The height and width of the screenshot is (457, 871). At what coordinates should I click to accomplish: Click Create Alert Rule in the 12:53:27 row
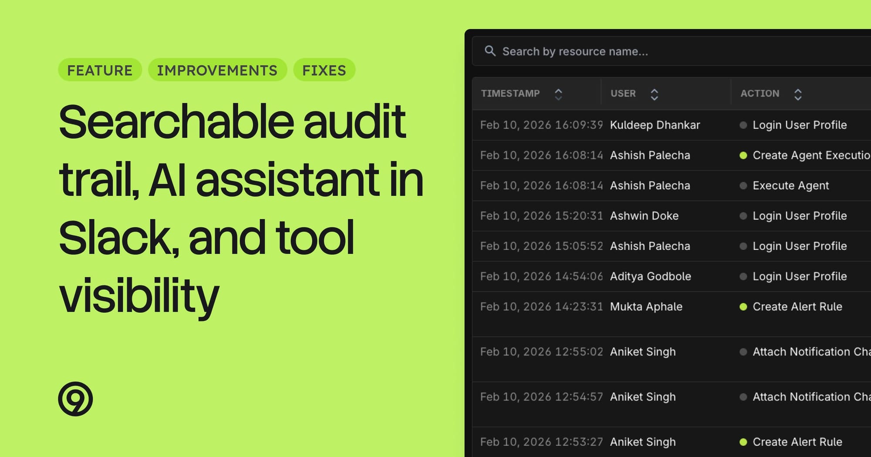pos(797,442)
